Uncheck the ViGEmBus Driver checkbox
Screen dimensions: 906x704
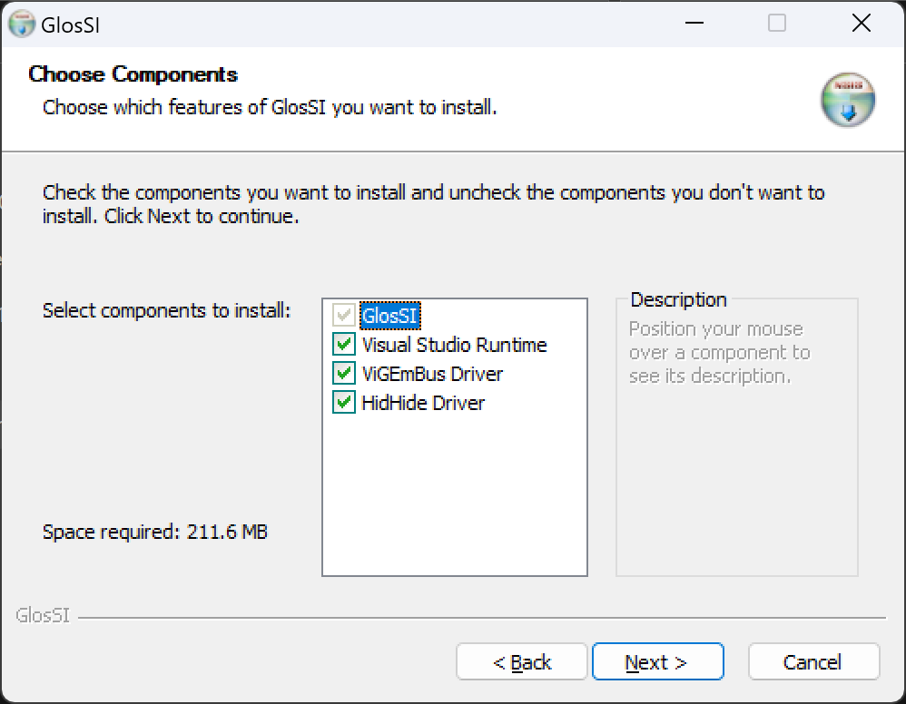[x=344, y=373]
